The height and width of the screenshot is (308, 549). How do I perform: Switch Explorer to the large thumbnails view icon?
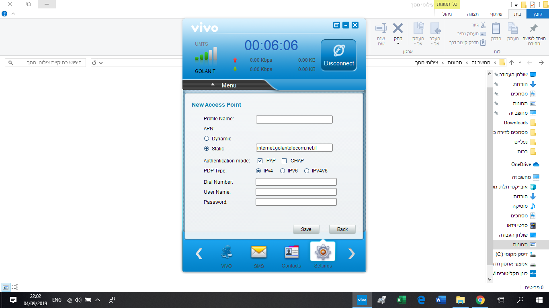pos(6,287)
